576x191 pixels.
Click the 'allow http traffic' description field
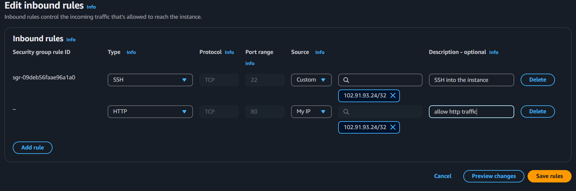(471, 112)
